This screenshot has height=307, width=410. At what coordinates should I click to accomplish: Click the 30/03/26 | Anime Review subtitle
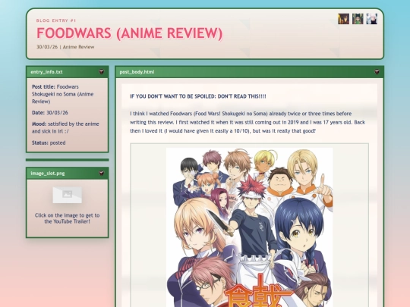pos(65,47)
